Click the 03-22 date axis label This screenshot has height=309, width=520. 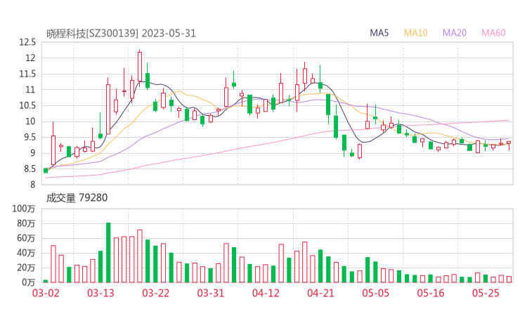156,293
